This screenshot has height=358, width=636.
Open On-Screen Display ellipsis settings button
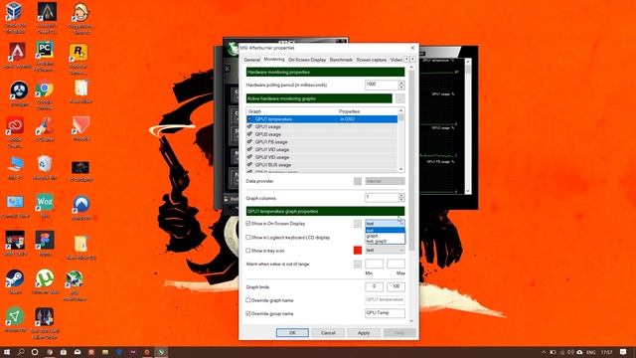coord(358,223)
